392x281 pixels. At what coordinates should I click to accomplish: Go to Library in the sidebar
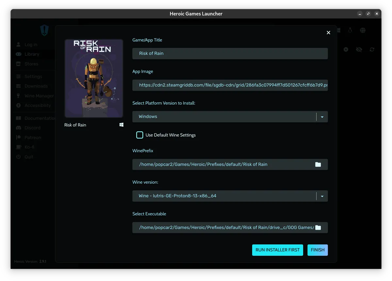tap(32, 54)
